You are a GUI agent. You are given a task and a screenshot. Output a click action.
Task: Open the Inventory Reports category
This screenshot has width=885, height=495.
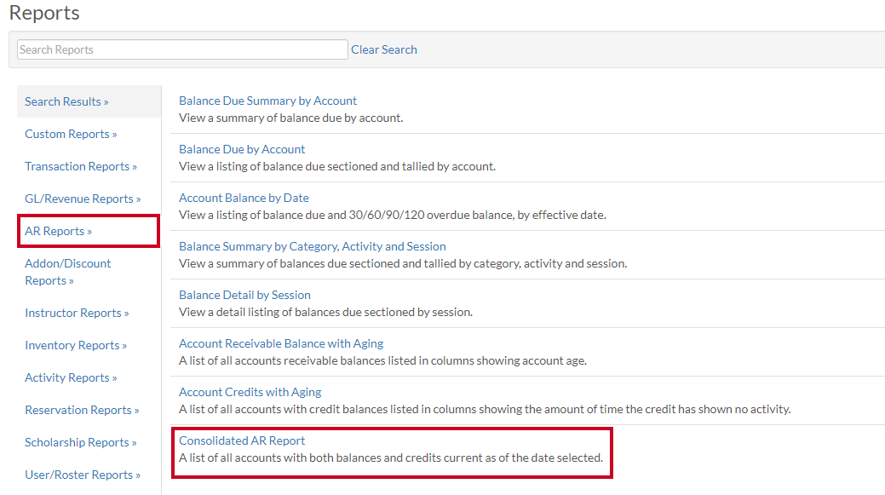[76, 345]
